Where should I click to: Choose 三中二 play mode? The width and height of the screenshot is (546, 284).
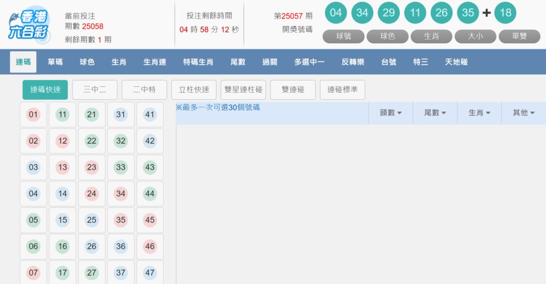tap(95, 90)
